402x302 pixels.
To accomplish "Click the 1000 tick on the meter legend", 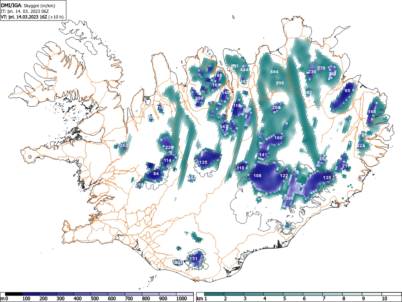I will (182, 298).
